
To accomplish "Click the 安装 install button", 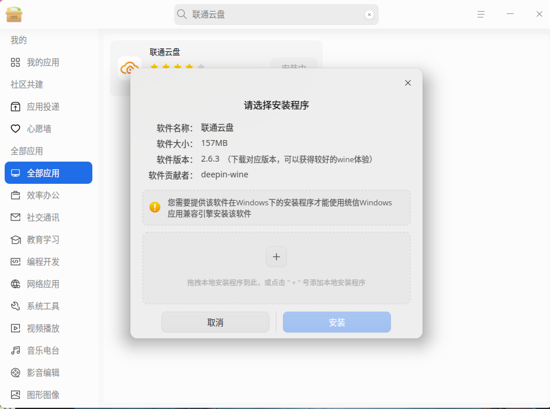I will (x=337, y=322).
